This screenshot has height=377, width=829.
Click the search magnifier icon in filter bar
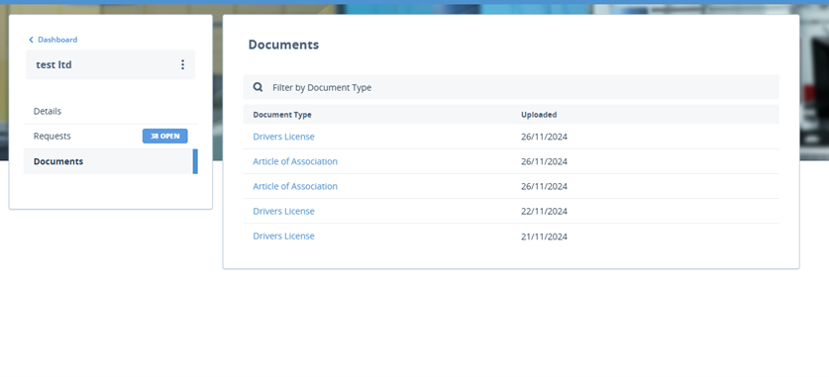tap(258, 87)
